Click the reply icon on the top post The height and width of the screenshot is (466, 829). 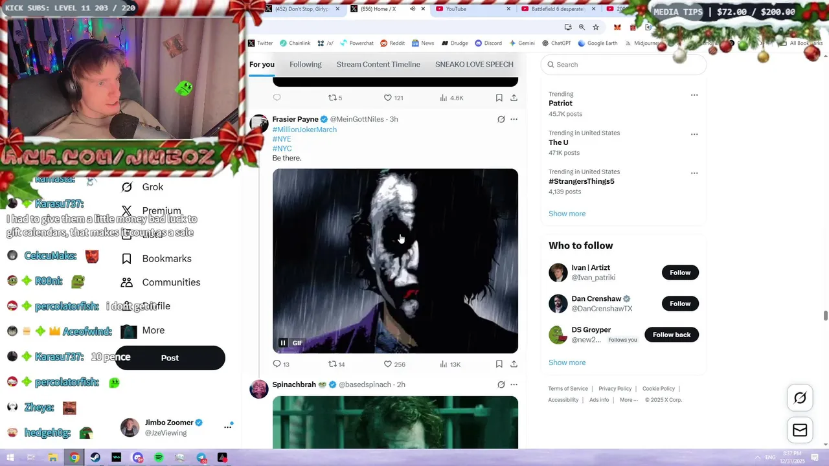[x=277, y=98]
